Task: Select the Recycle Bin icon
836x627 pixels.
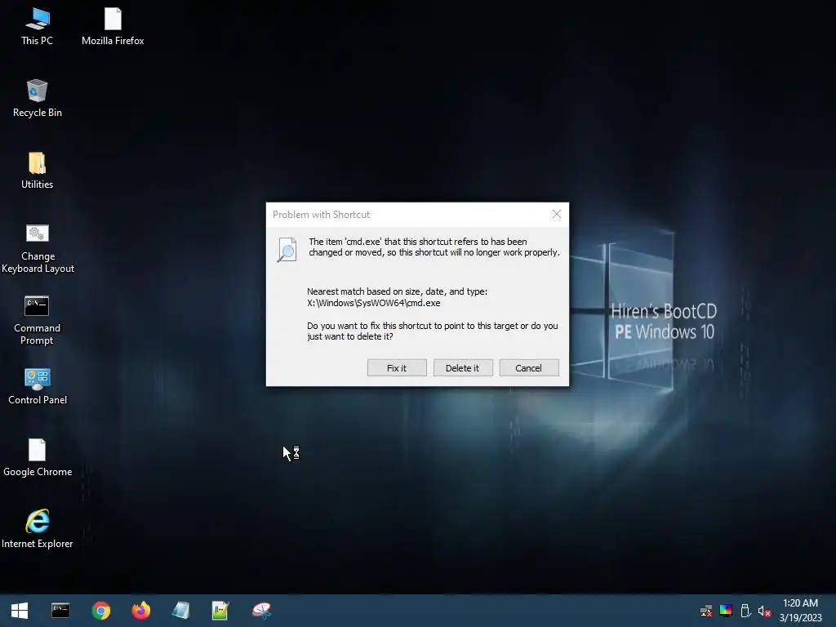Action: coord(37,99)
